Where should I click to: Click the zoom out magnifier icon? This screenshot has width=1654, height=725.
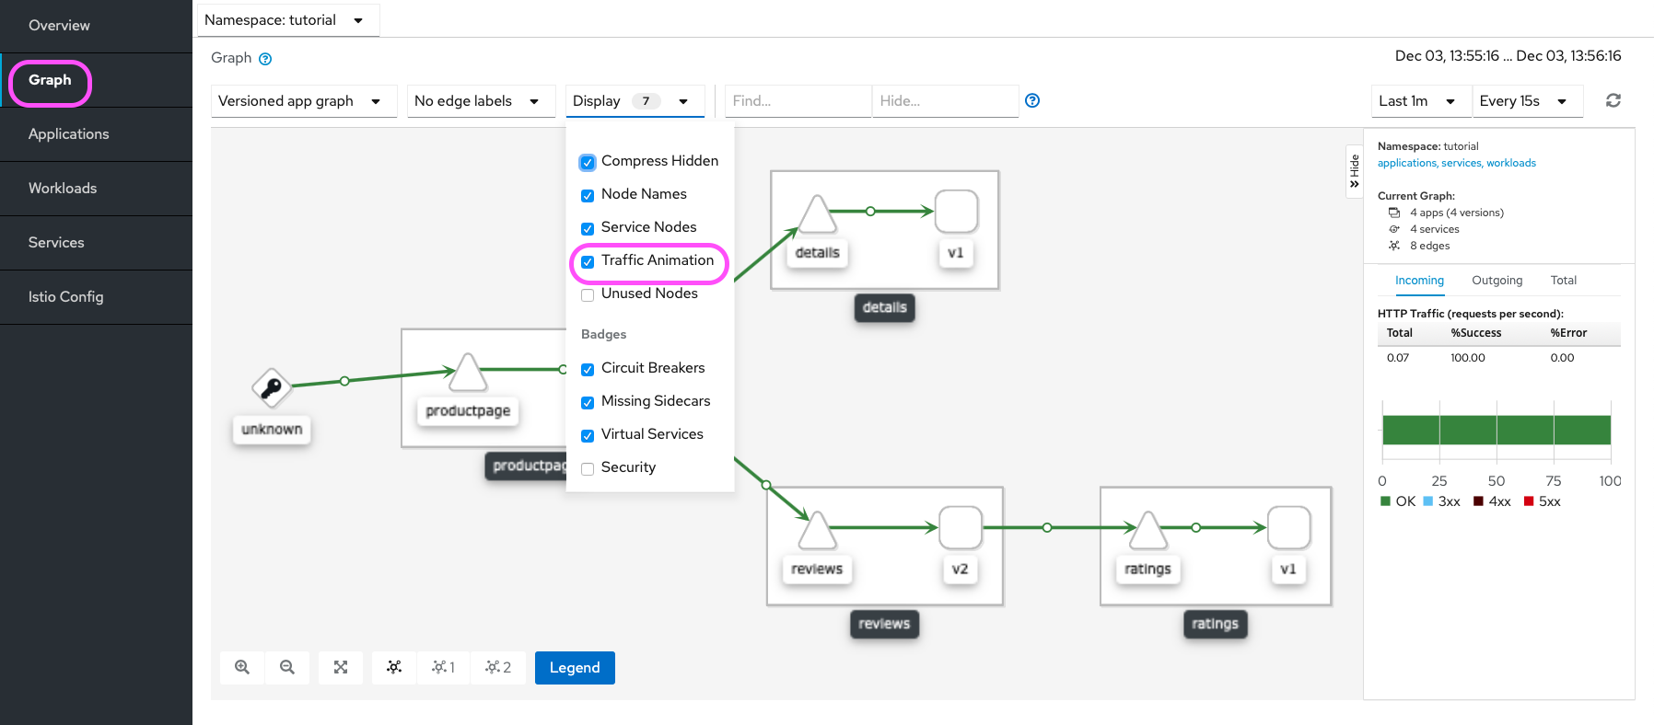pos(287,667)
